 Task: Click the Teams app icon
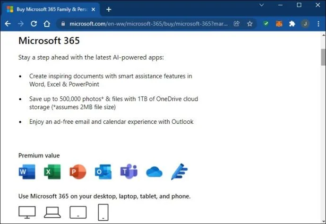pyautogui.click(x=129, y=172)
